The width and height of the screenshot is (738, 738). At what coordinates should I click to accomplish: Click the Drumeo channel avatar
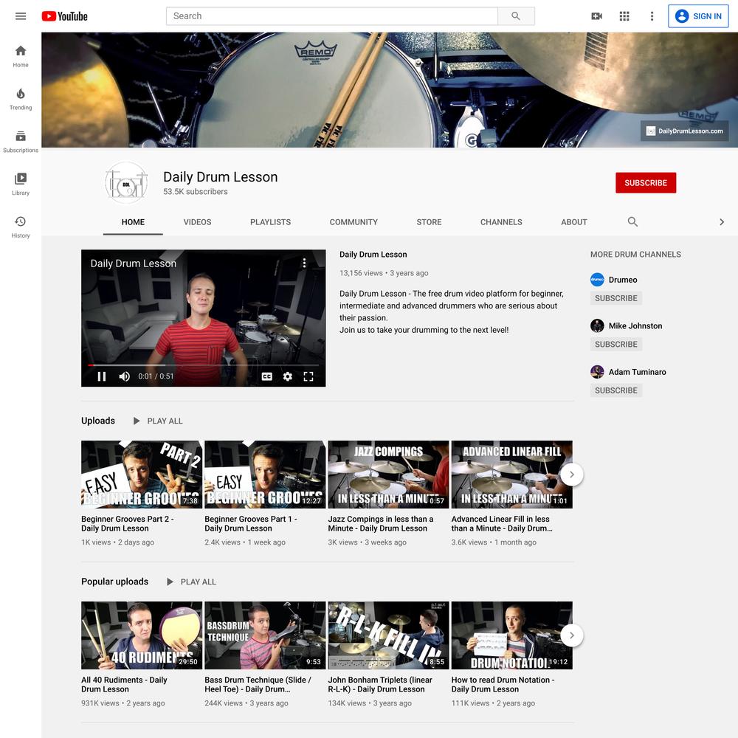[597, 280]
